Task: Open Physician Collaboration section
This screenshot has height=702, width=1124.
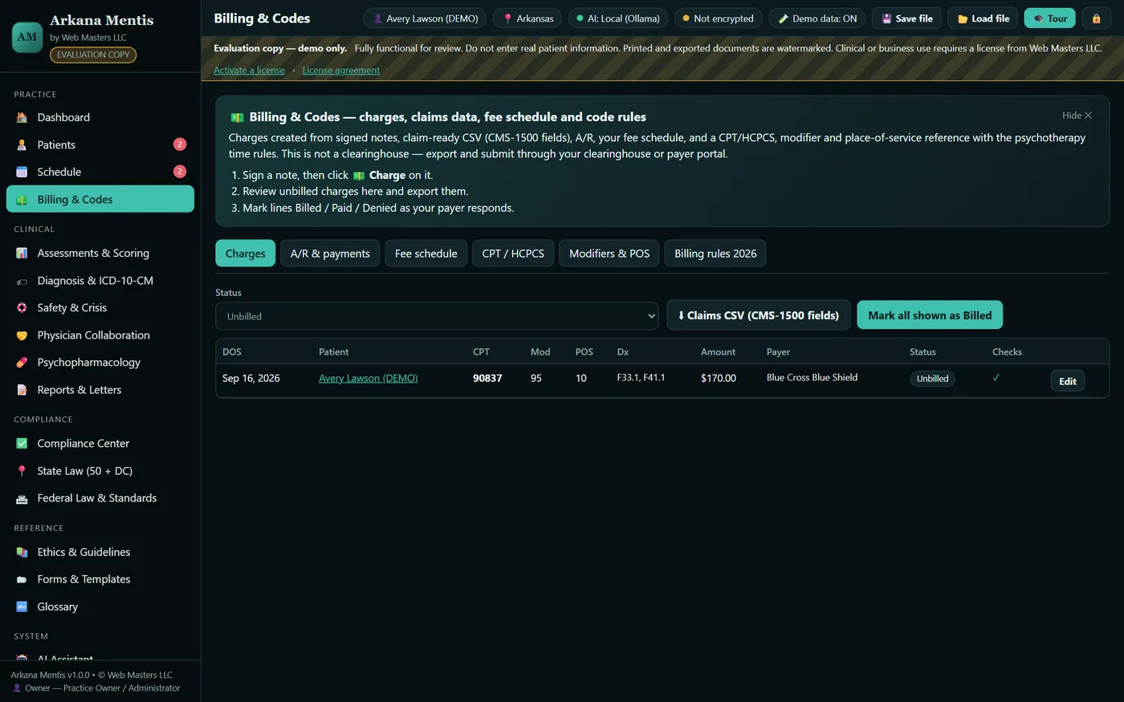Action: 100,335
